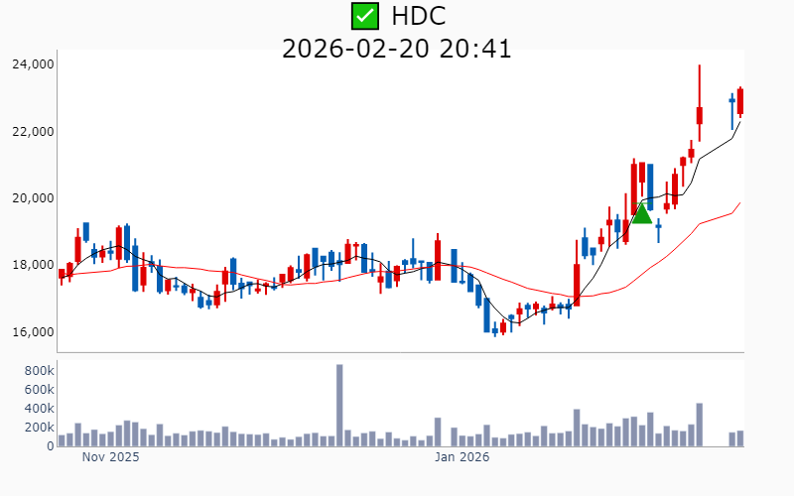The width and height of the screenshot is (794, 496).
Task: Click the 18,000 price axis label
Action: (33, 265)
